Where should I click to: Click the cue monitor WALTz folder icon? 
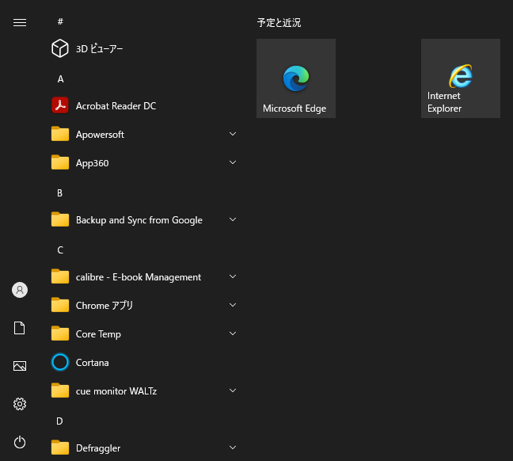click(x=60, y=391)
